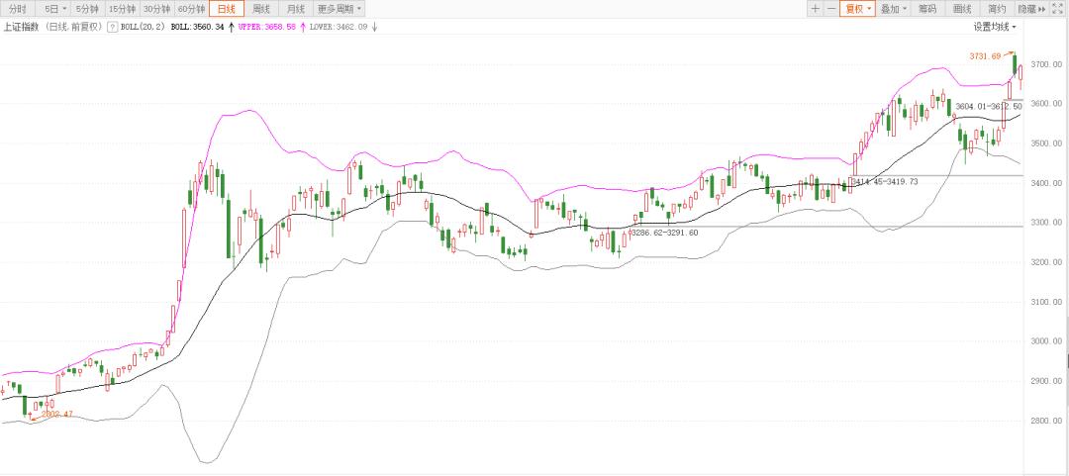The height and width of the screenshot is (476, 1069).
Task: Select the 15分钟 period tab
Action: pyautogui.click(x=122, y=9)
